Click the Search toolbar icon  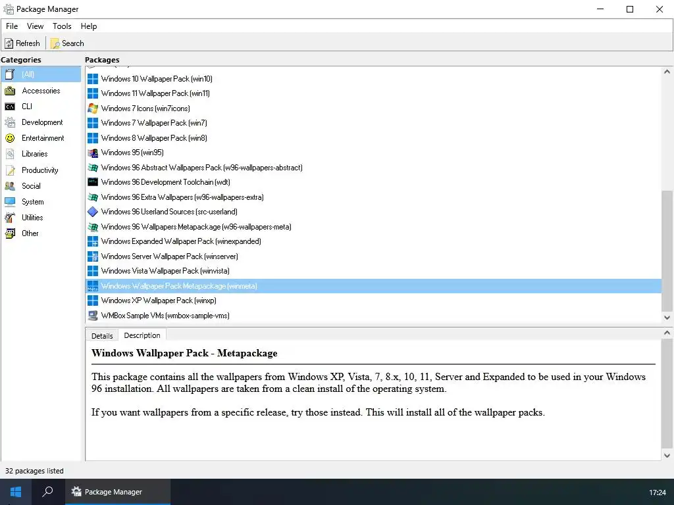[x=55, y=43]
